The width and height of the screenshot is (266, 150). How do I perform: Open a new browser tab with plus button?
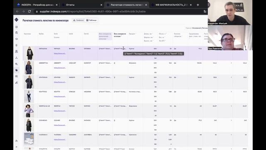198,5
